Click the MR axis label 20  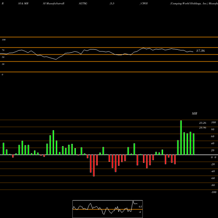click(213, 150)
